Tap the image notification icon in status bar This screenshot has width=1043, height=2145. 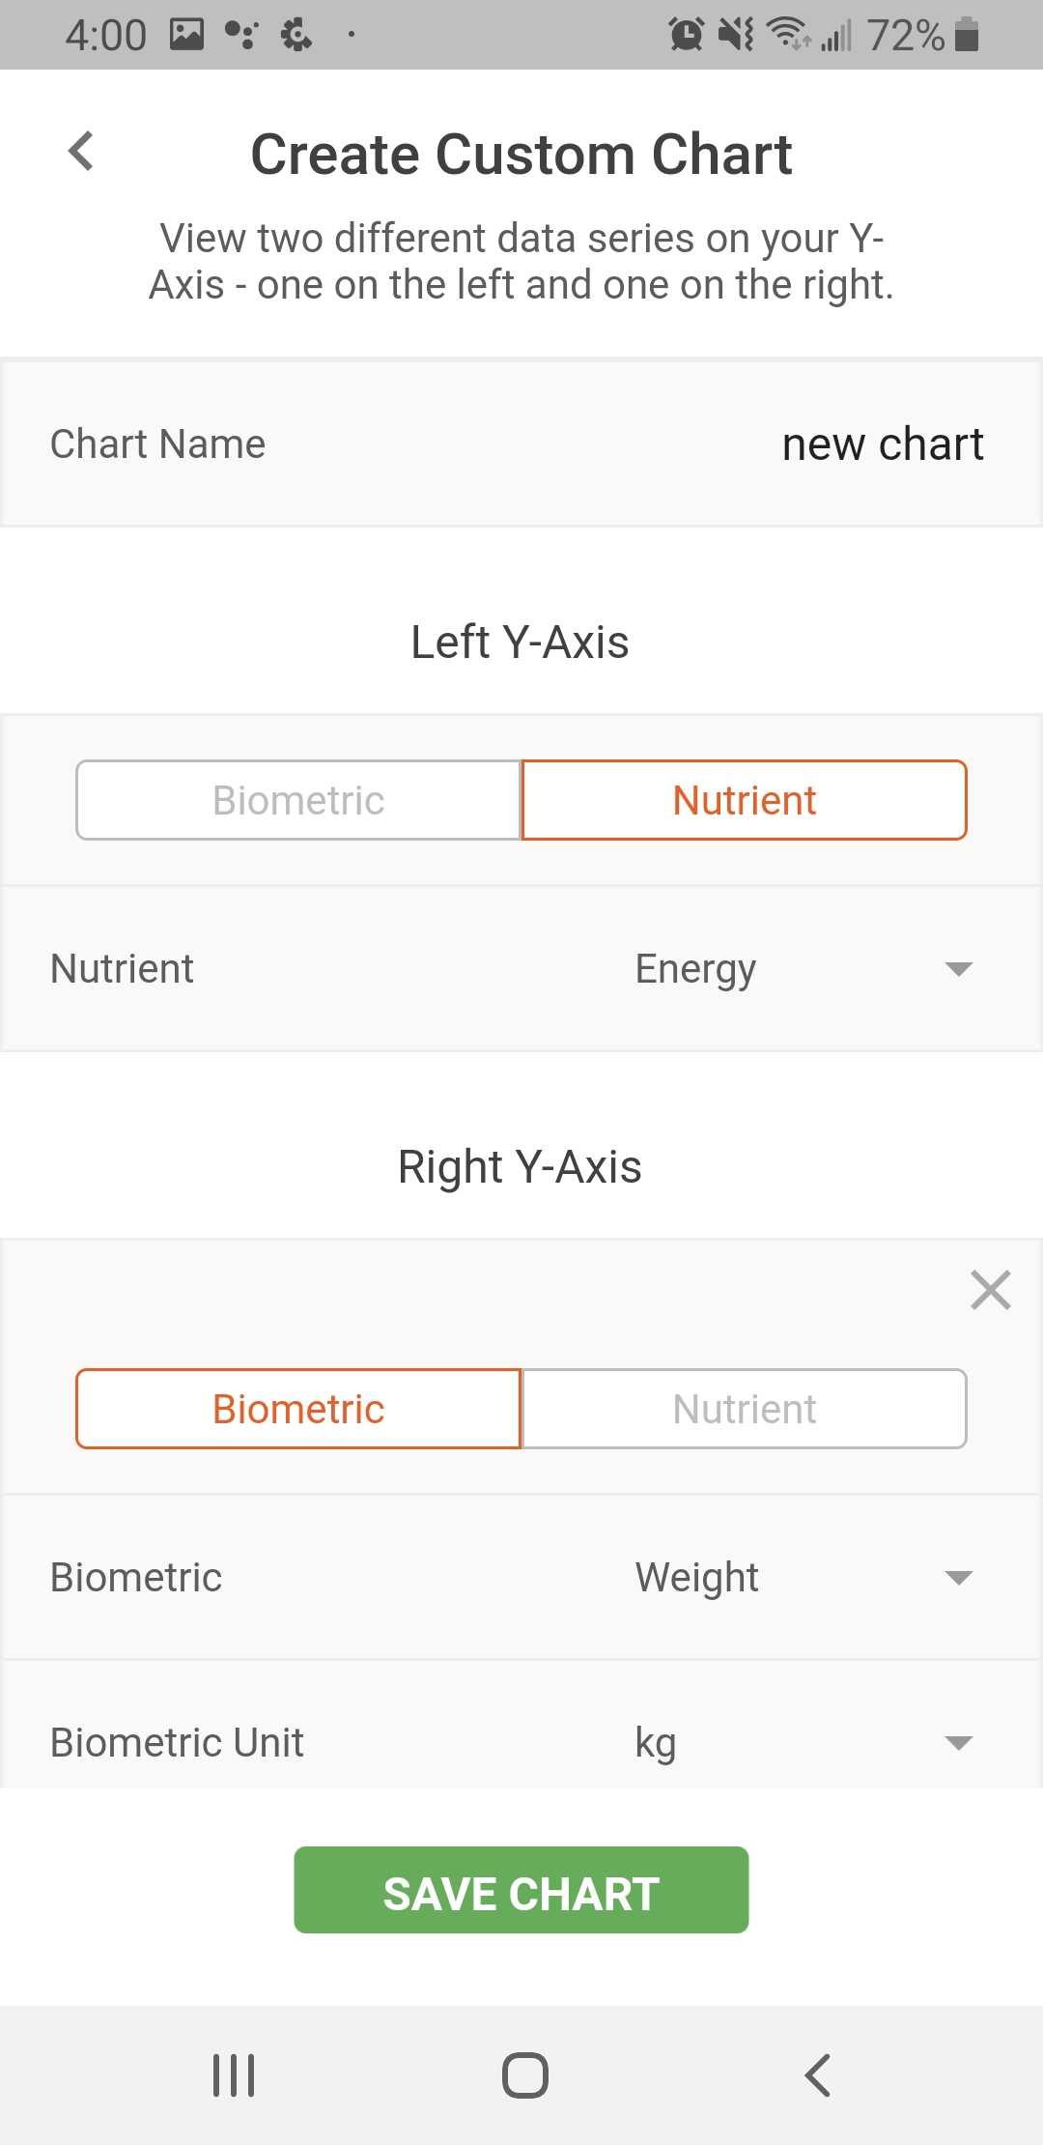[186, 35]
